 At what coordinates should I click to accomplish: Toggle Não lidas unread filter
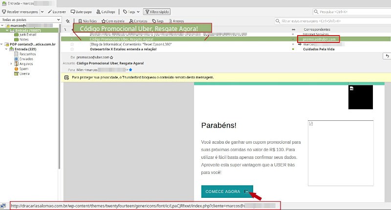pyautogui.click(x=89, y=21)
